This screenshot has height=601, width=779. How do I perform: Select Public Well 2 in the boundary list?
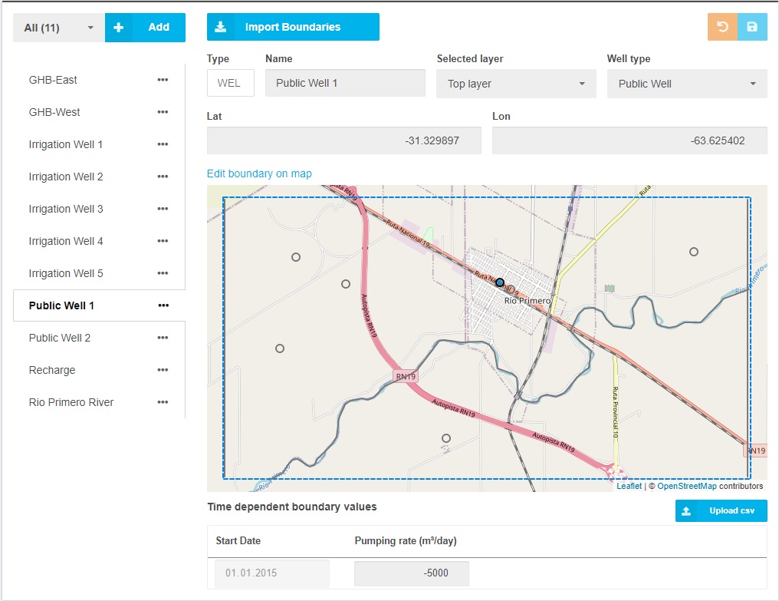(59, 338)
